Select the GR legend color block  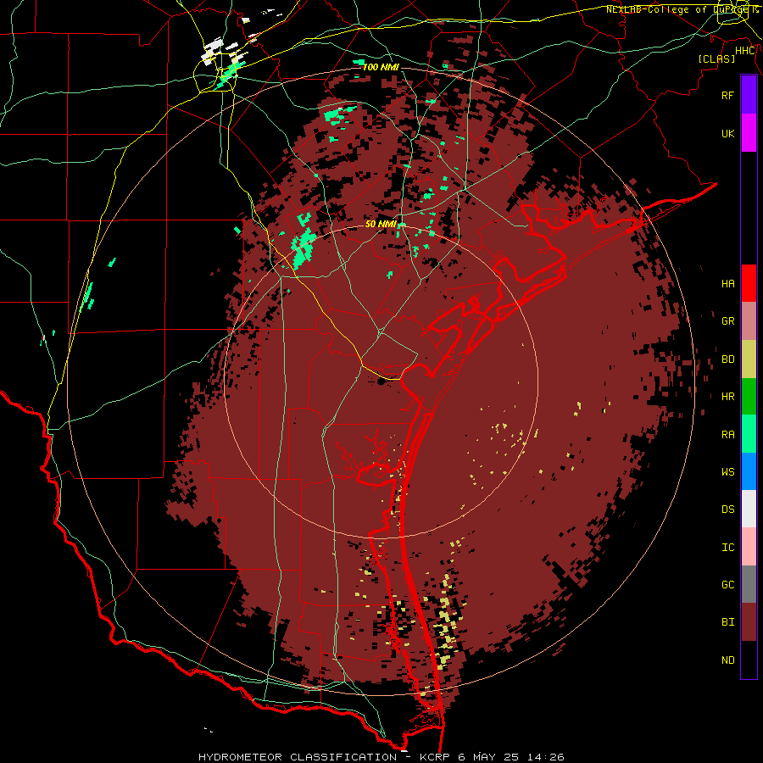tap(749, 321)
